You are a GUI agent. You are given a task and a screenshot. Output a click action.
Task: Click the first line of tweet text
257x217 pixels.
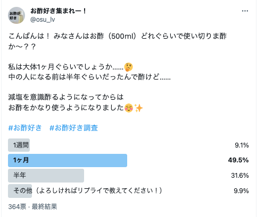pos(118,36)
